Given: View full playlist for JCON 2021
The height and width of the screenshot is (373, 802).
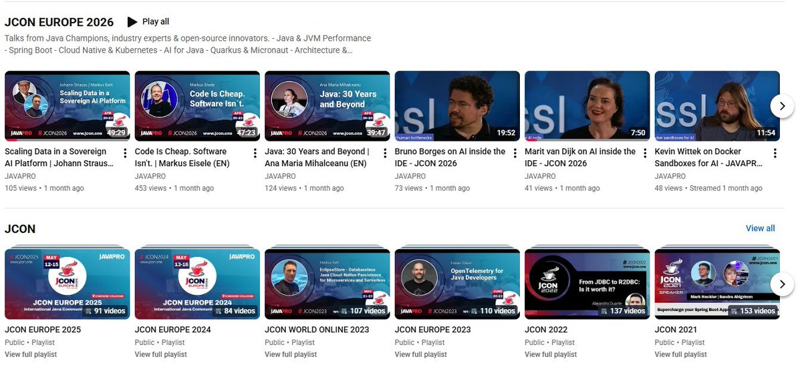Looking at the screenshot, I should point(681,354).
